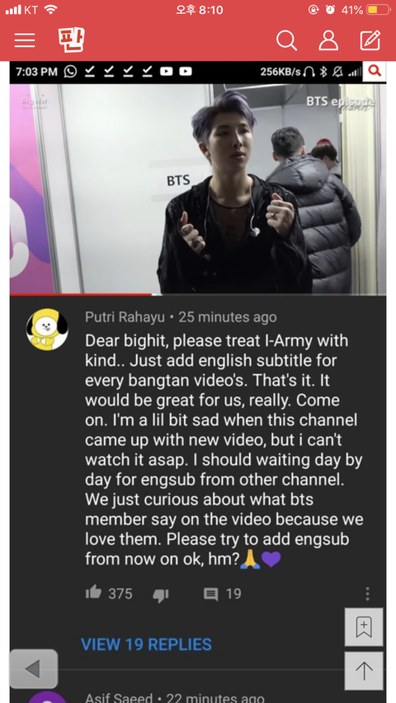Tap the battery indicator in status bar
The width and height of the screenshot is (396, 703).
378,10
